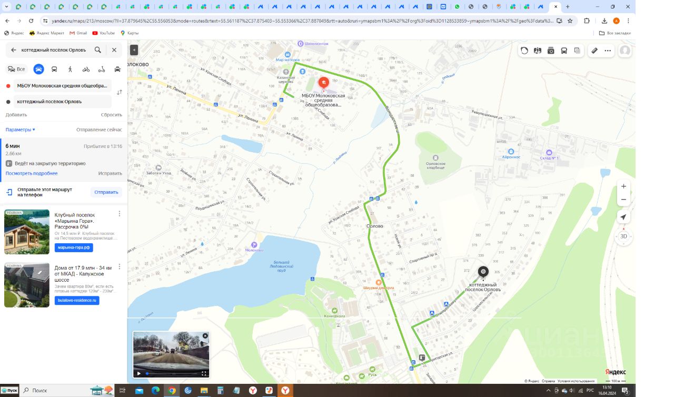This screenshot has width=674, height=397.
Task: Swap start and destination points
Action: (120, 92)
